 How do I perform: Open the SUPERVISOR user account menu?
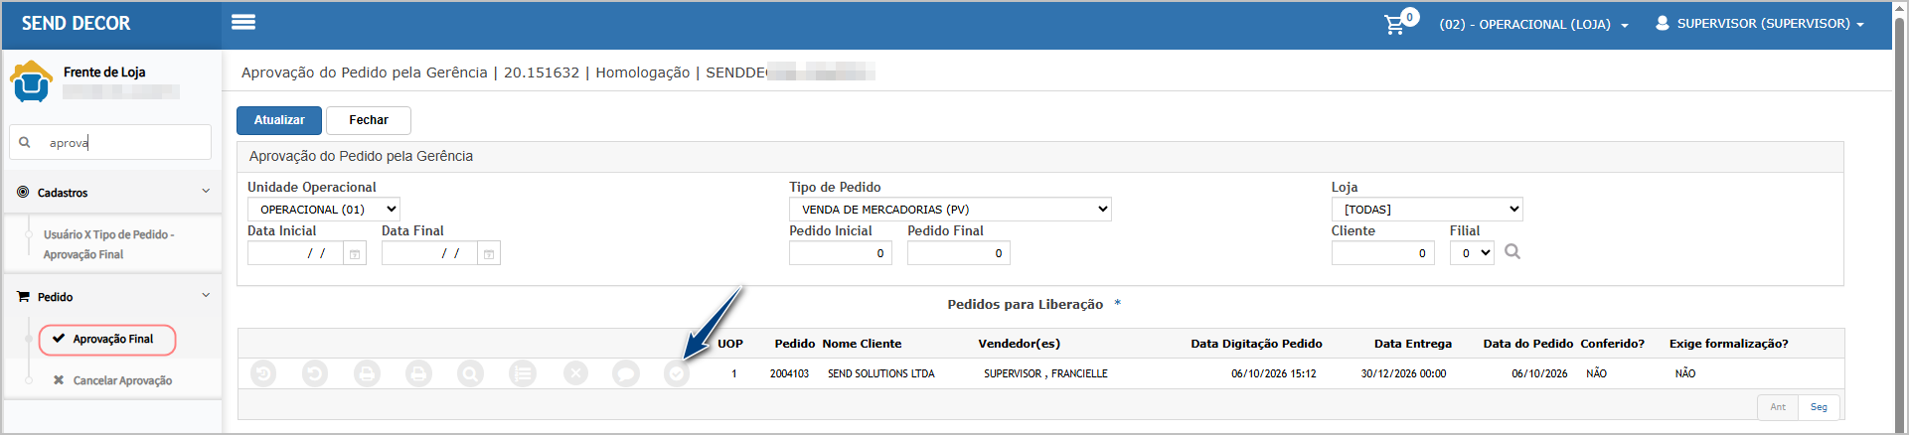pos(1759,23)
